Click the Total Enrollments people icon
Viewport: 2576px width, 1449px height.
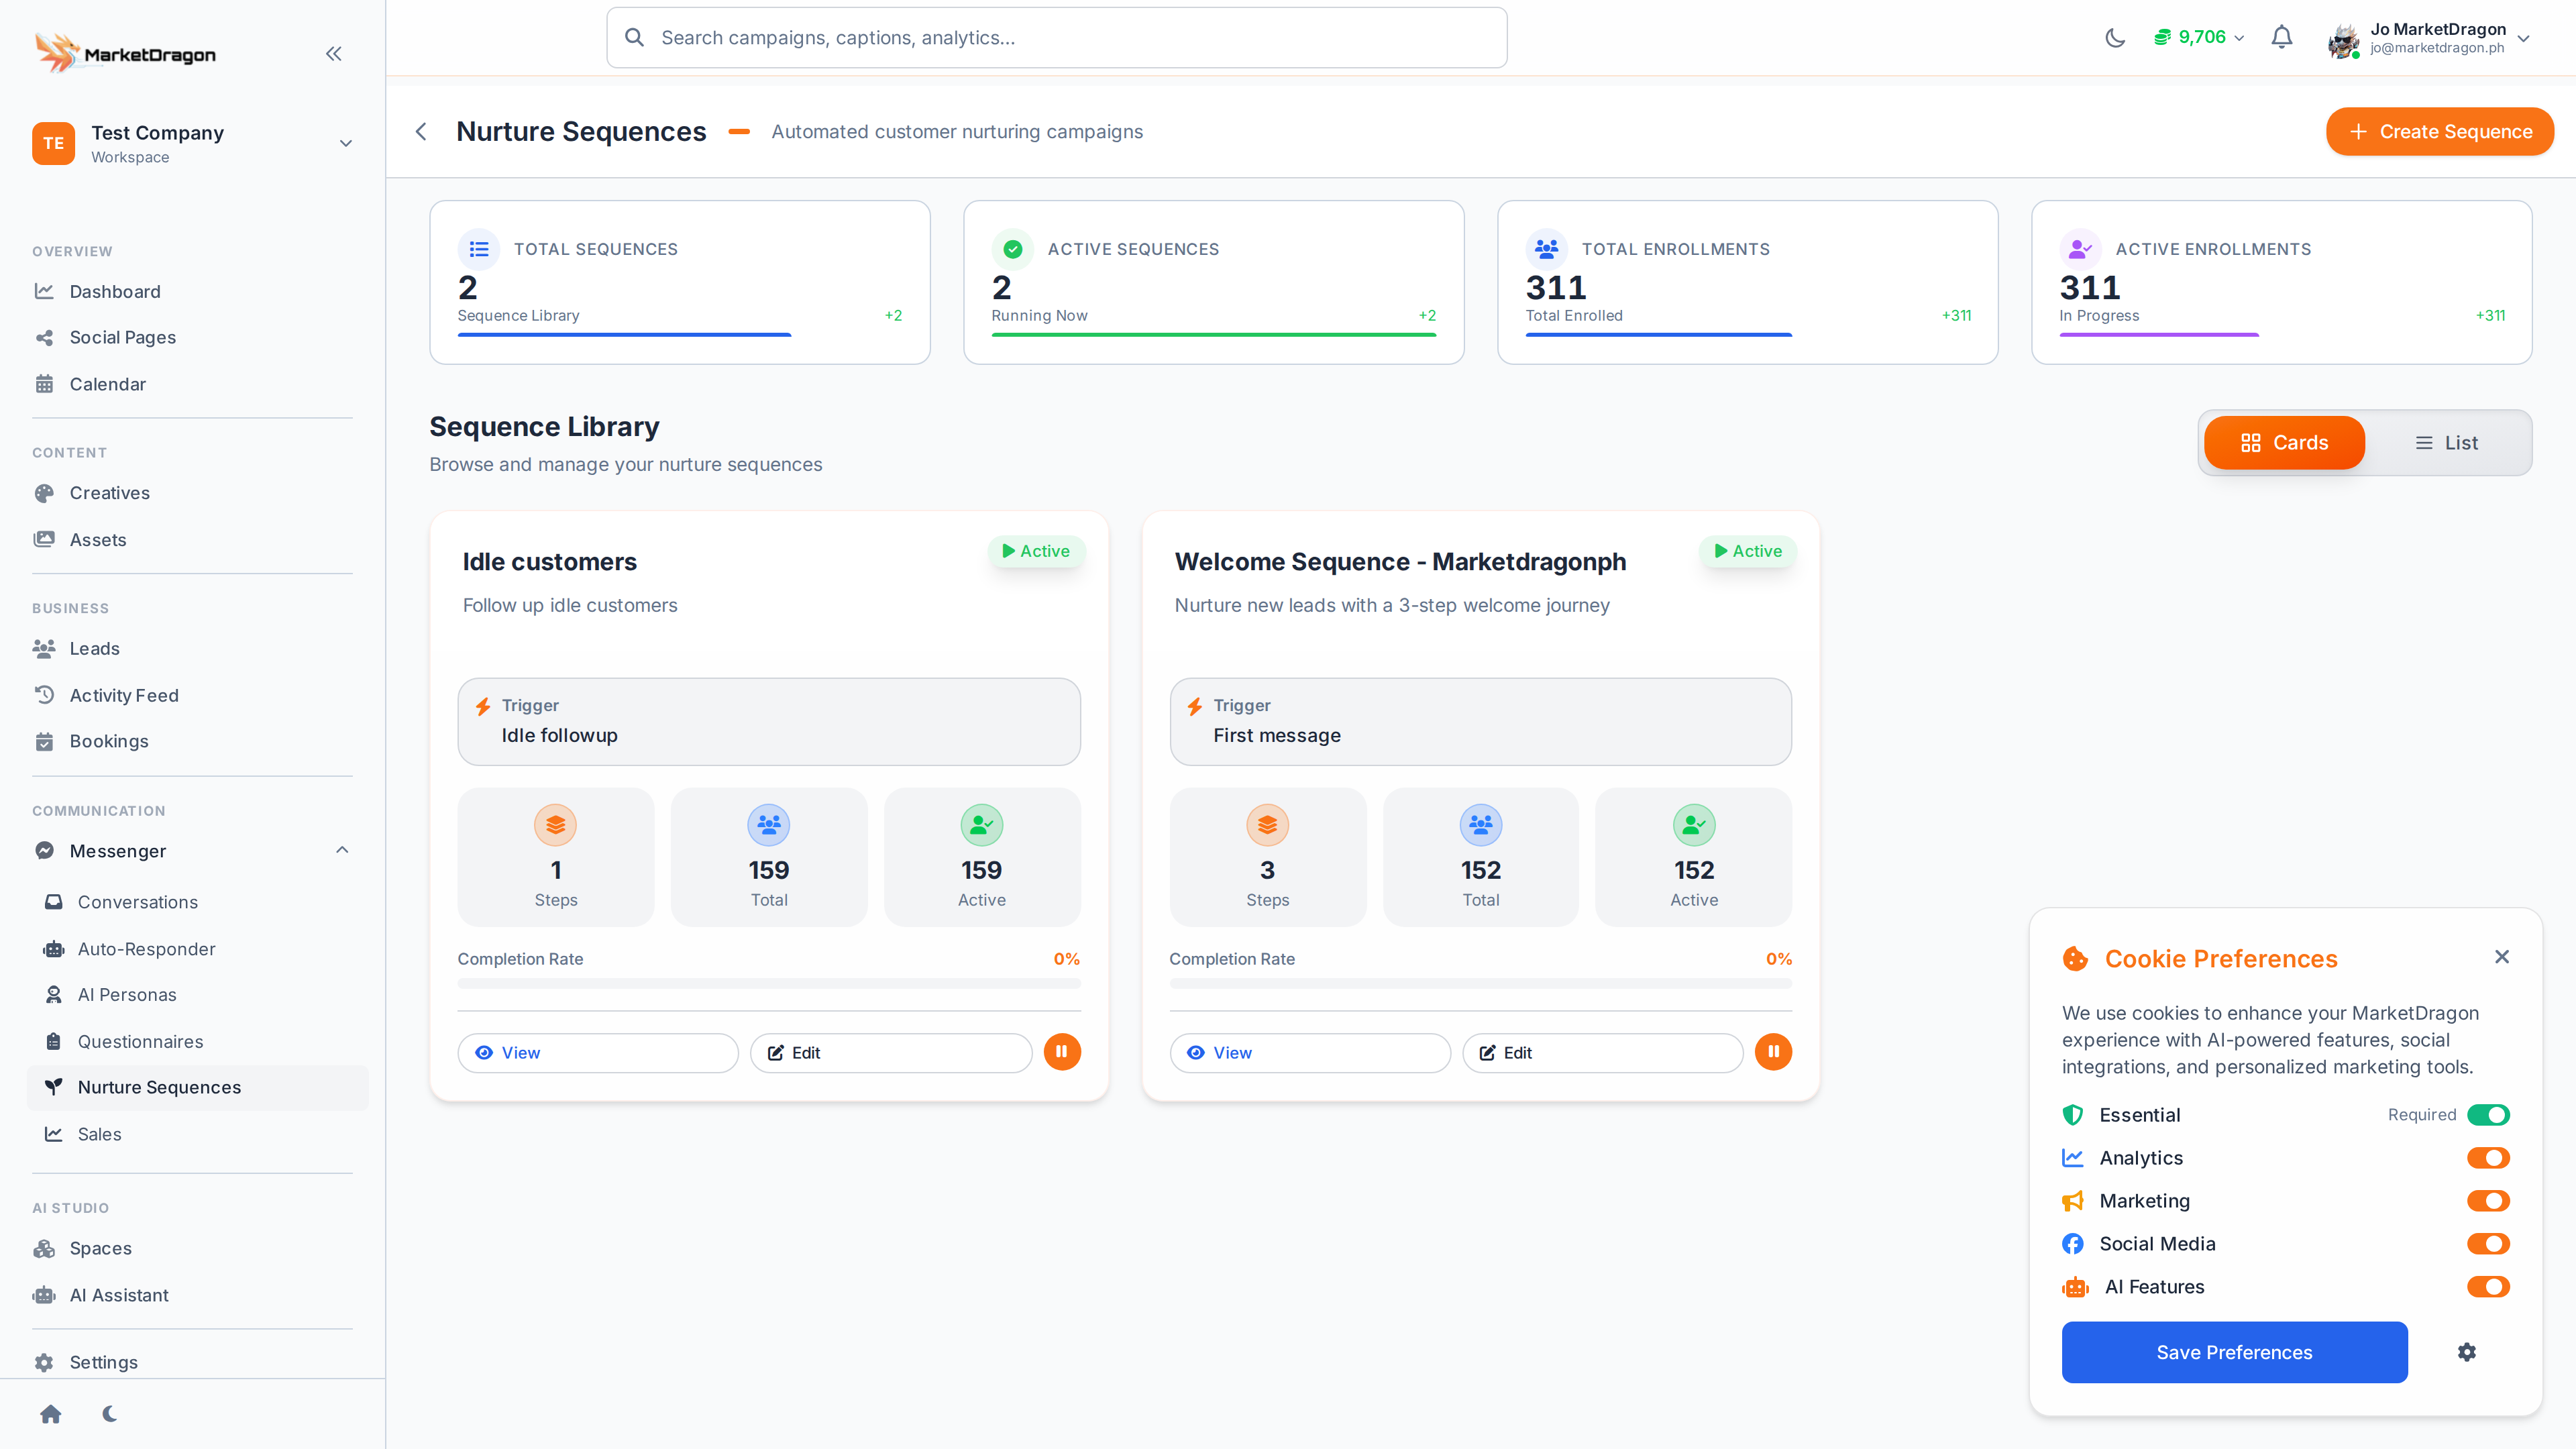point(1547,249)
